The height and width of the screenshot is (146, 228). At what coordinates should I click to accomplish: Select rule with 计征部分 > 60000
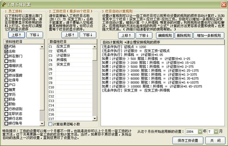pos(150,79)
